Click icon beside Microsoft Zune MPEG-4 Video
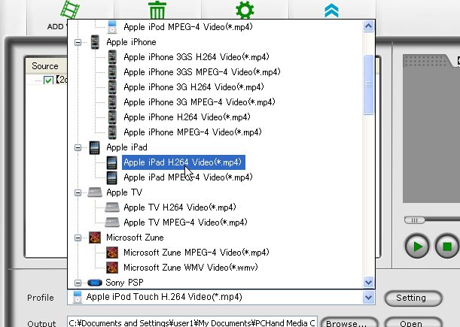The height and width of the screenshot is (327, 460). pos(112,253)
